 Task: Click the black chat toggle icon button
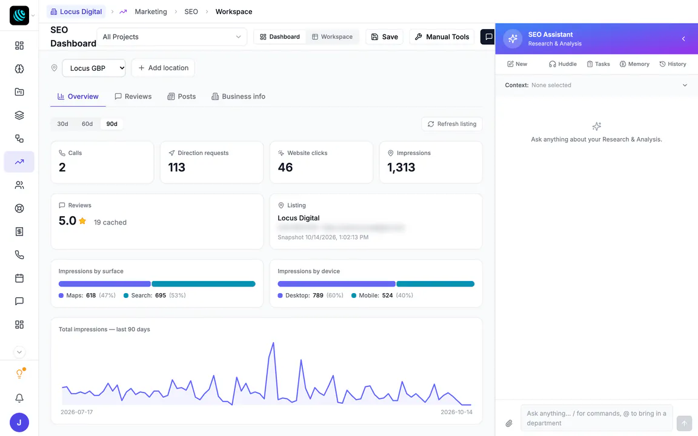(x=488, y=37)
